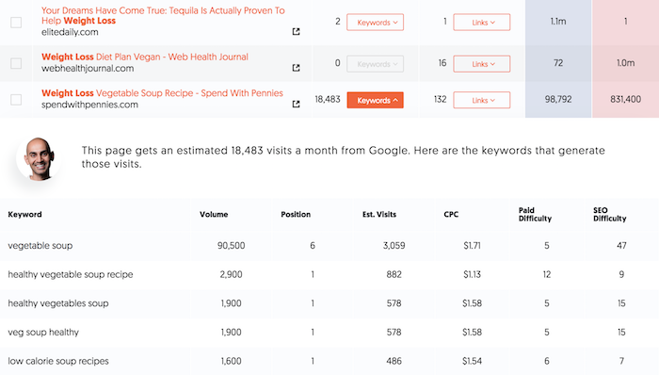Select the 'low calorie soup recipes' keyword

point(58,361)
